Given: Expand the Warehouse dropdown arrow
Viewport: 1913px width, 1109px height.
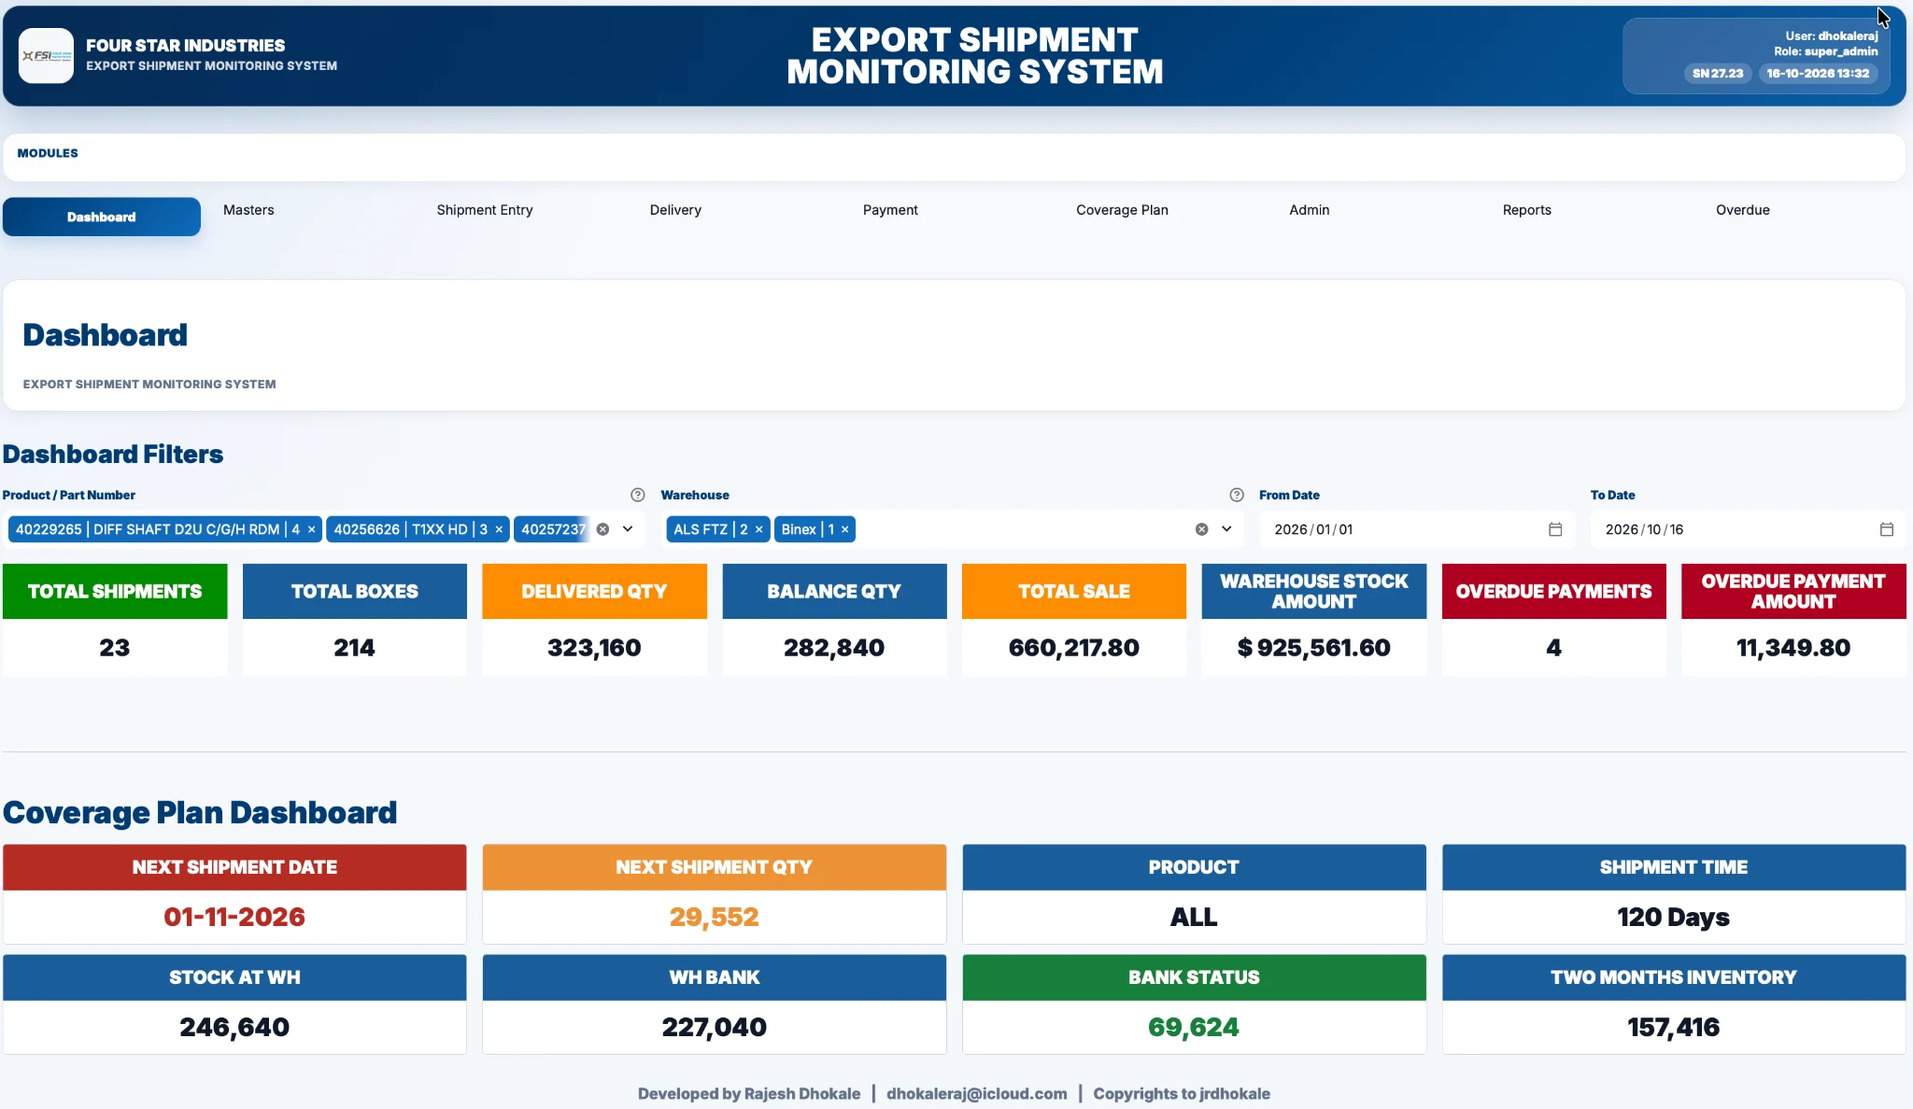Looking at the screenshot, I should (x=1226, y=529).
